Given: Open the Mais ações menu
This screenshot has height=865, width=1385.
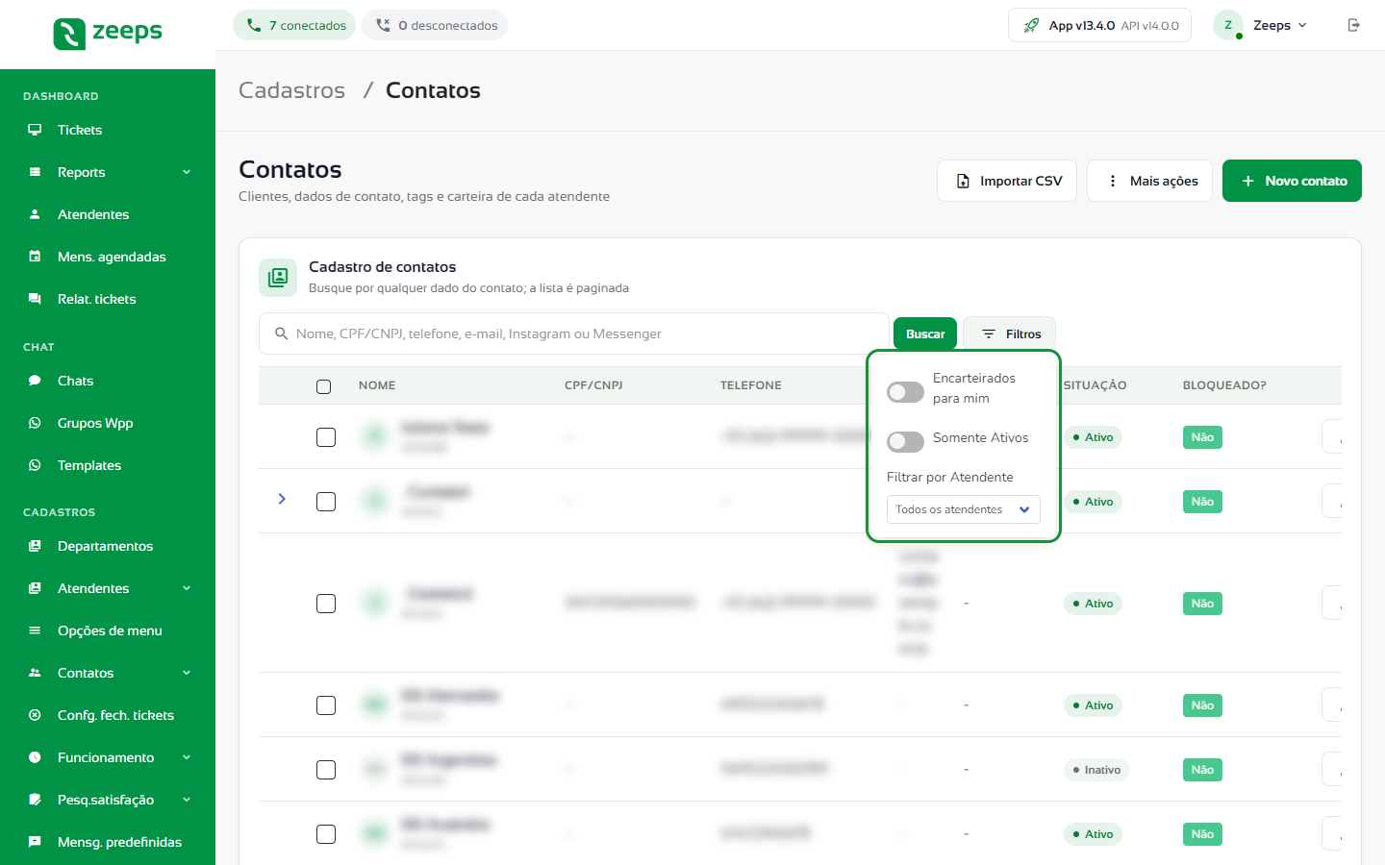Looking at the screenshot, I should click(x=1150, y=181).
